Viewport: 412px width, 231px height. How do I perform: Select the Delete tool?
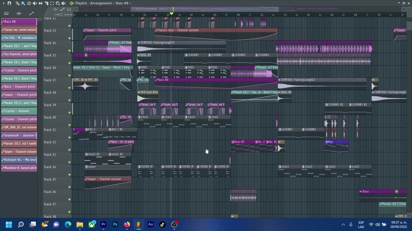29,3
